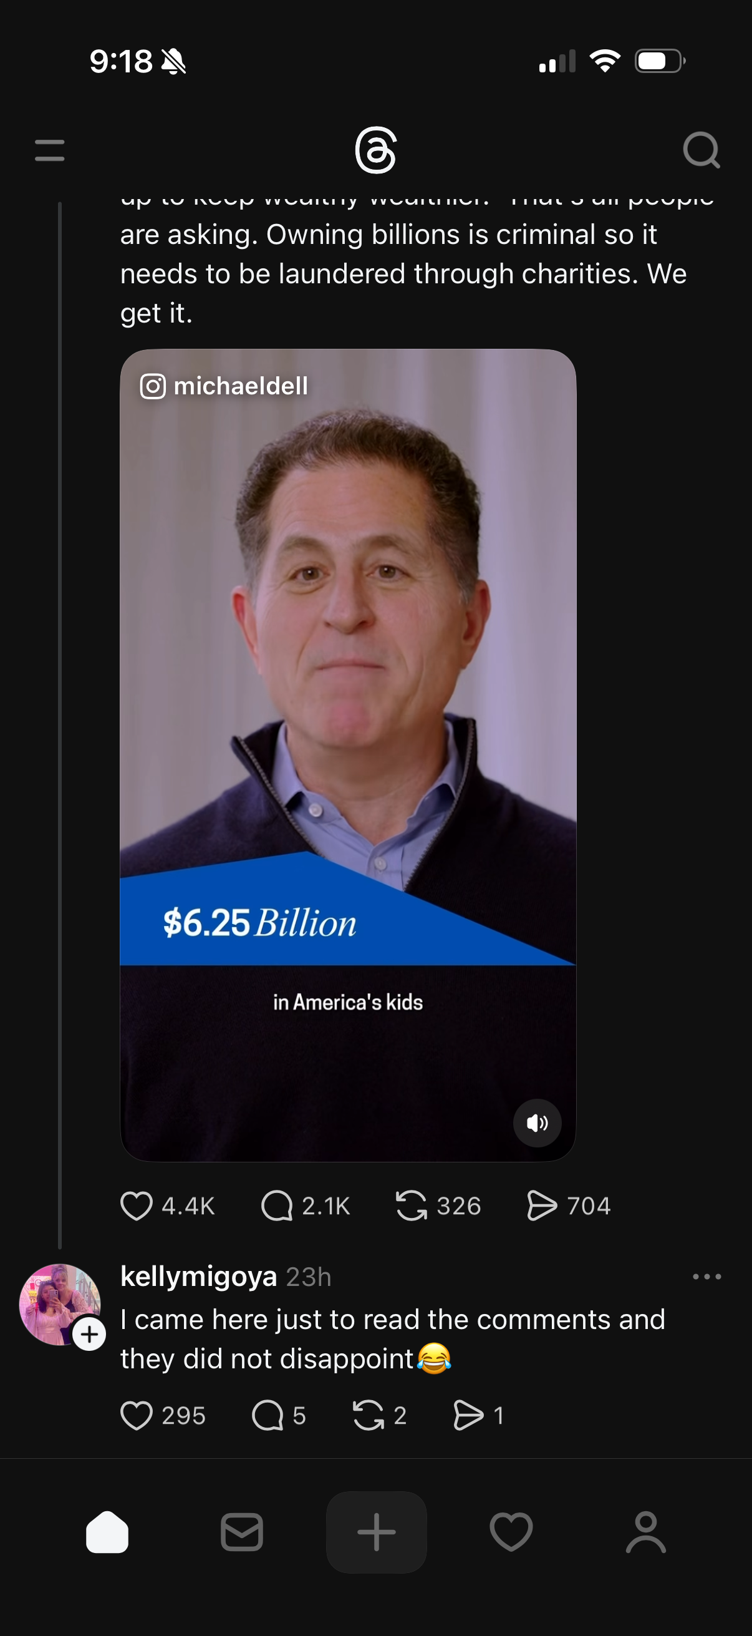Create a new thread with plus button
Image resolution: width=752 pixels, height=1636 pixels.
coord(377,1532)
